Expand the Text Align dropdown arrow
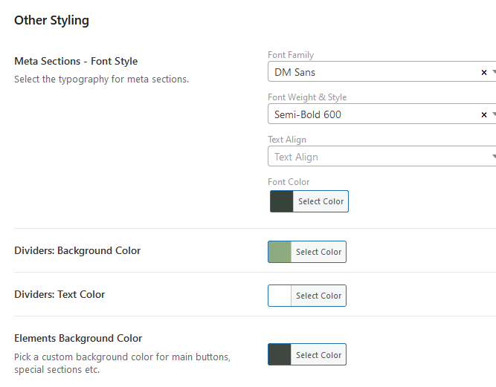The image size is (496, 387). [x=493, y=157]
